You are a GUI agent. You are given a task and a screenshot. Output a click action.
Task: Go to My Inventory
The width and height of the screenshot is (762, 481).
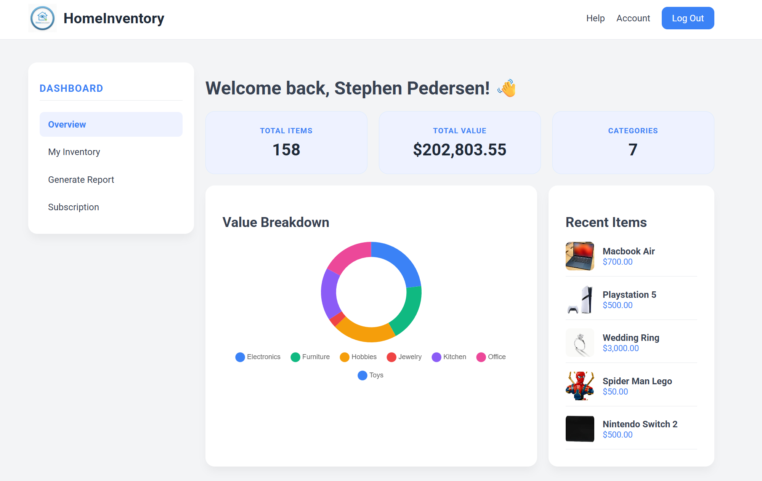pos(74,152)
